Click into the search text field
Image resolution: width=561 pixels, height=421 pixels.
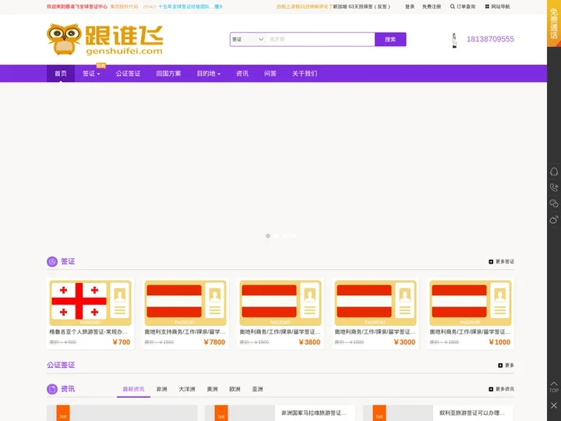320,40
